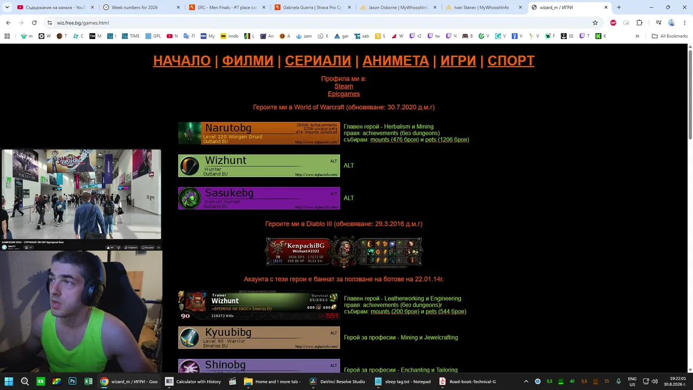Open the ABP adblock extension icon
The width and height of the screenshot is (693, 390).
coord(613,23)
